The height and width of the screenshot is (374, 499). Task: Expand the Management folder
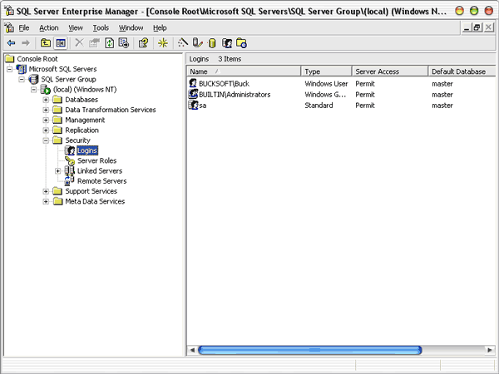46,120
